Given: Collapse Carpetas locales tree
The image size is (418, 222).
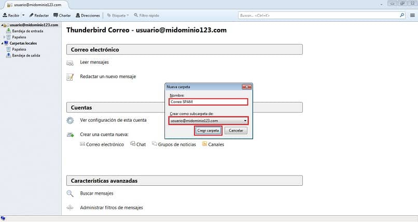Looking at the screenshot, I should pyautogui.click(x=2, y=43).
